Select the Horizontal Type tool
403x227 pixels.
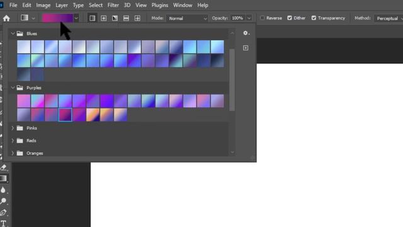tap(3, 223)
